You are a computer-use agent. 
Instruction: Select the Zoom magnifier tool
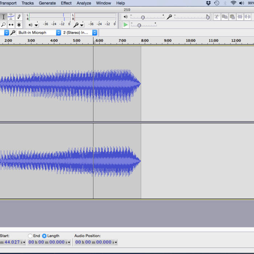(x=4, y=25)
